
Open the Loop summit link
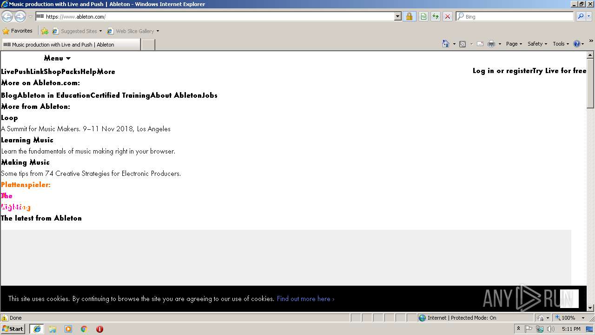tap(9, 118)
